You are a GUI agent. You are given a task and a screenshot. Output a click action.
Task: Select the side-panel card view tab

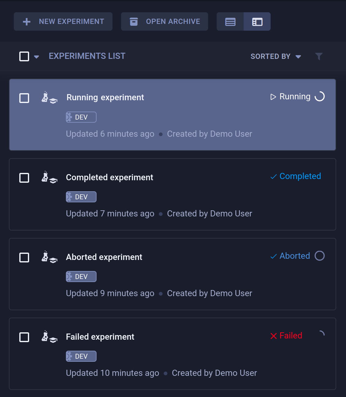pyautogui.click(x=257, y=21)
